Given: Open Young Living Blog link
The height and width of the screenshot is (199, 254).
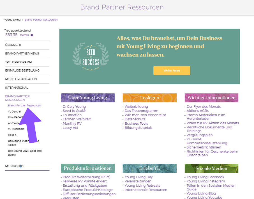Looking at the screenshot, I should pyautogui.click(x=201, y=194).
